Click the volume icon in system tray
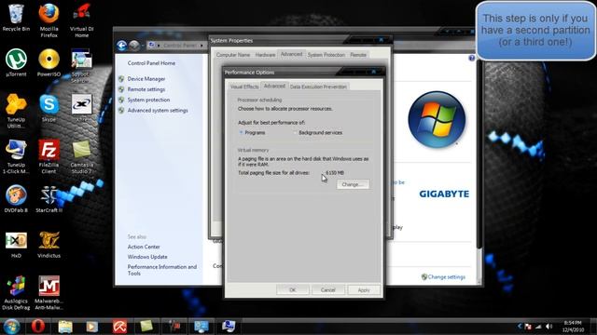 click(548, 327)
